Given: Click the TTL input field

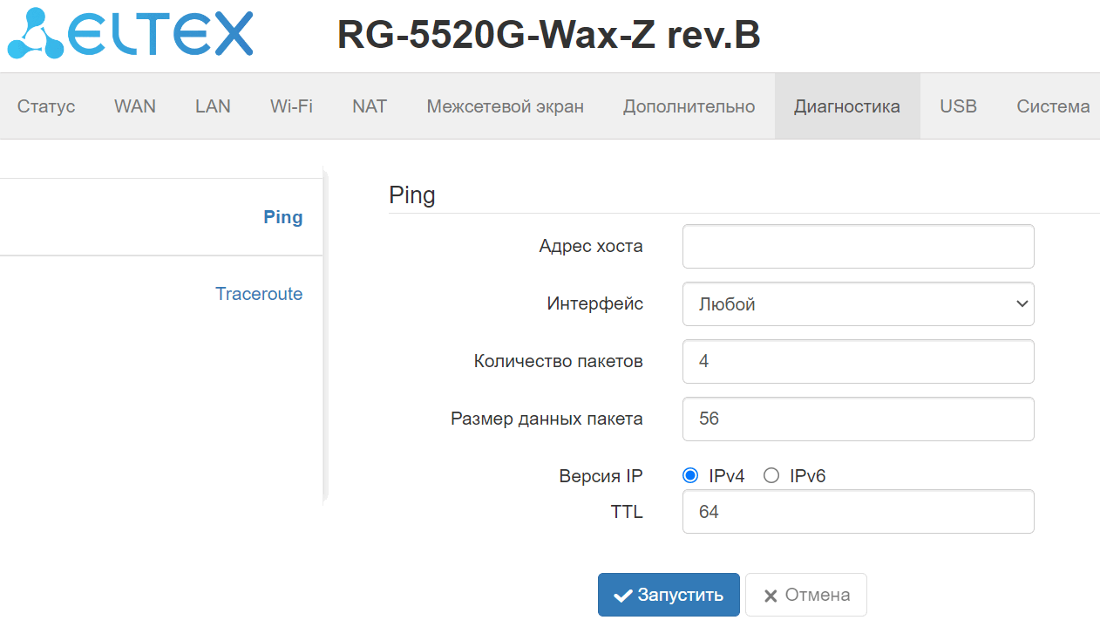Looking at the screenshot, I should pos(858,511).
